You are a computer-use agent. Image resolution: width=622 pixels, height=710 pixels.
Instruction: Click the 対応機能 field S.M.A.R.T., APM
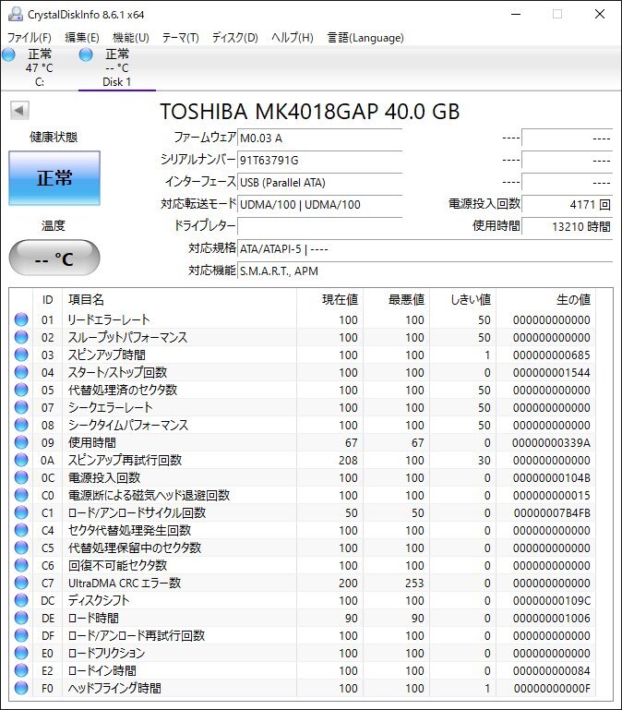[425, 271]
